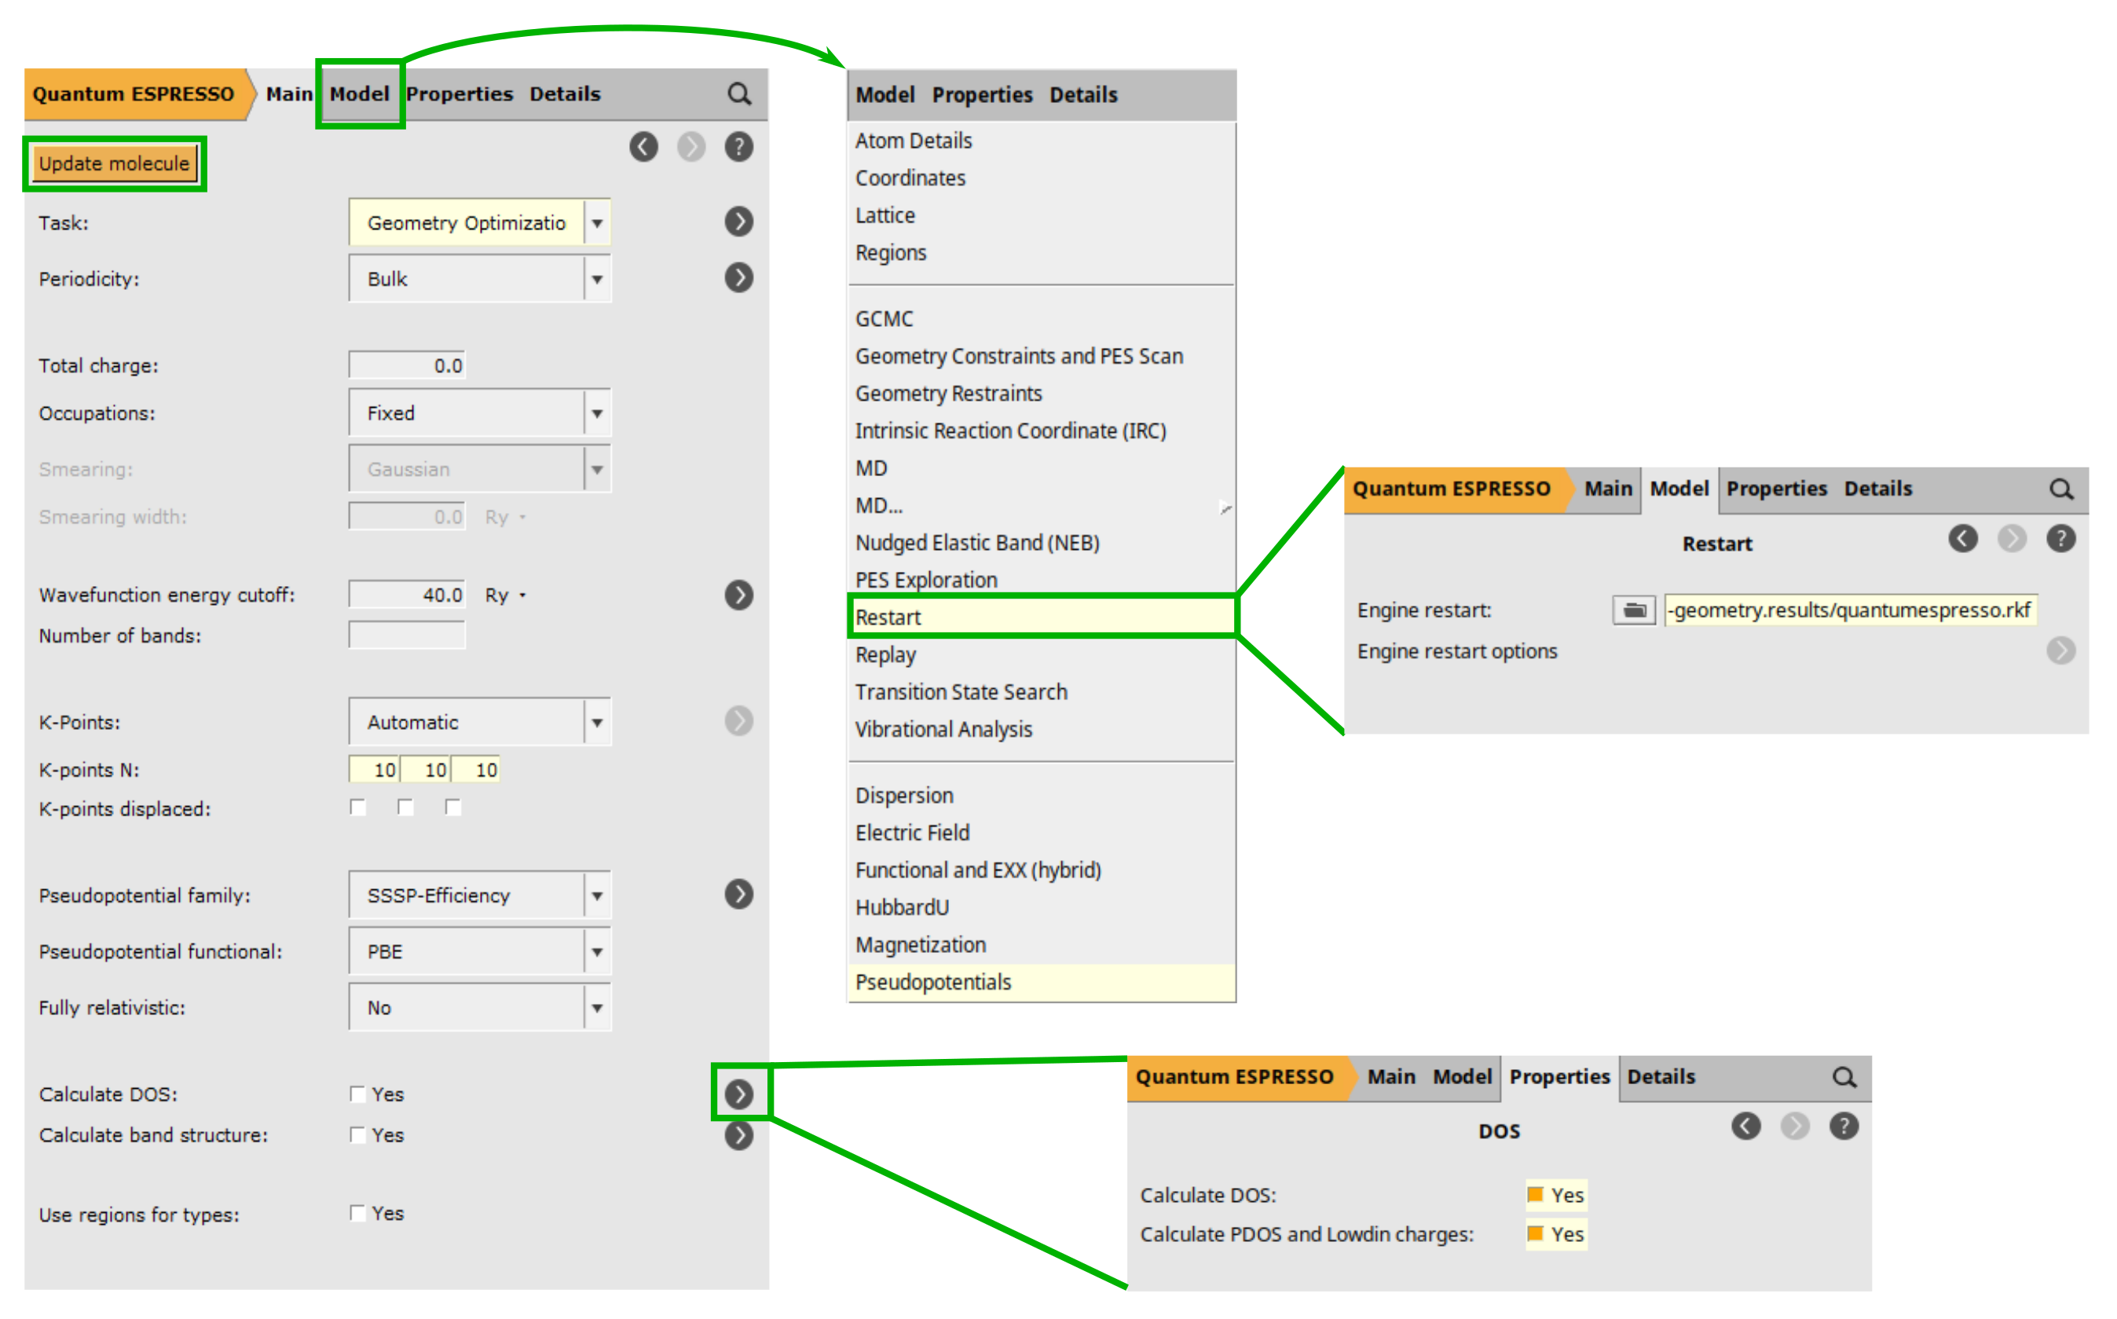Screen dimensions: 2117x1319
Task: Click the help question mark icon
Action: pyautogui.click(x=739, y=147)
